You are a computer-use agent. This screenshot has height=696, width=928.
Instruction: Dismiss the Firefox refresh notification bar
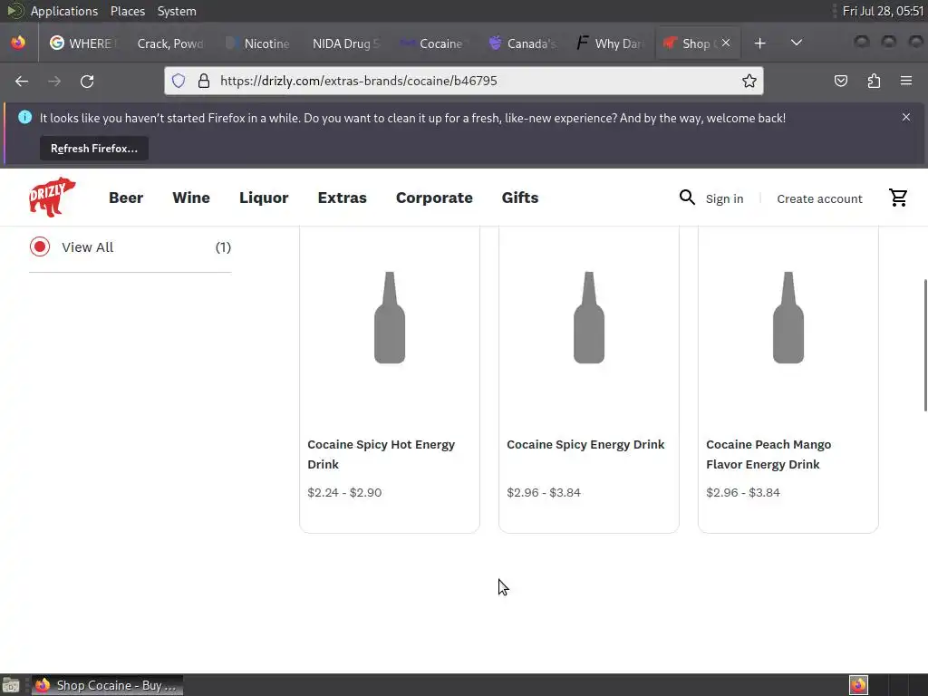click(x=905, y=117)
